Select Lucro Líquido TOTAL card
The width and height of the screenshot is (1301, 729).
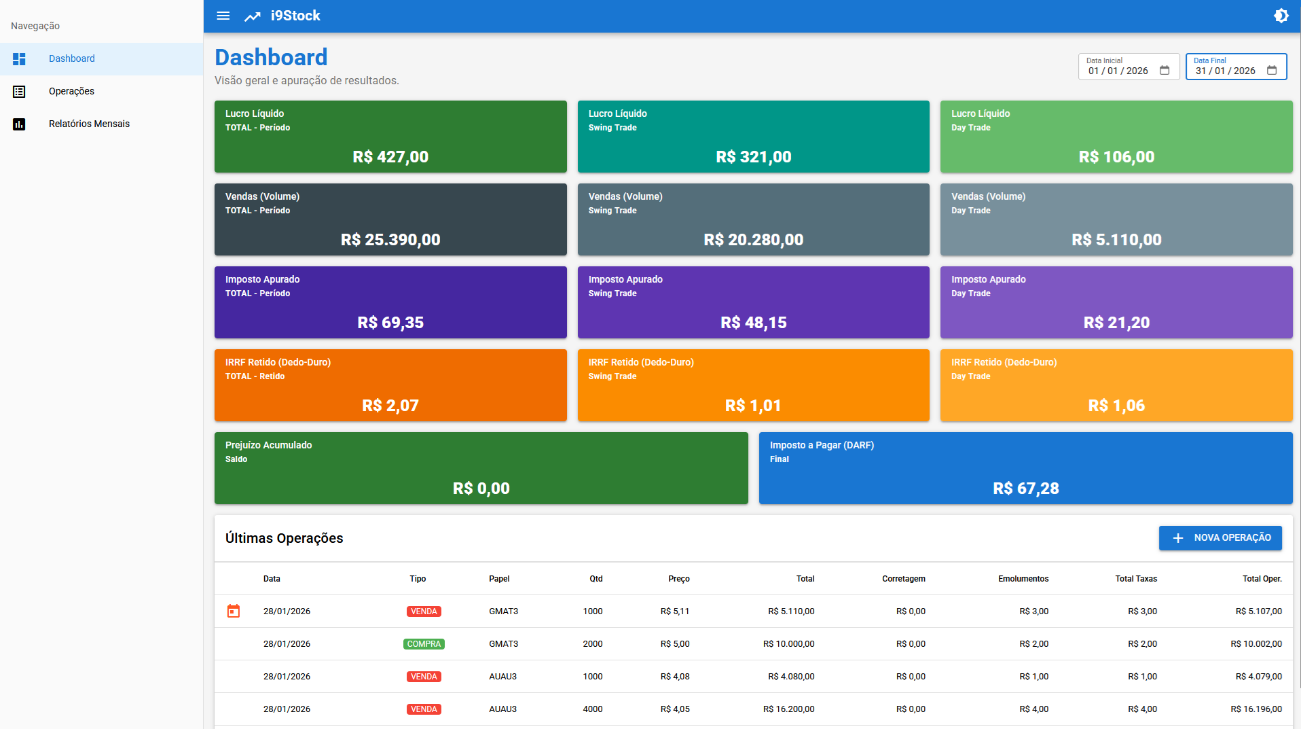coord(390,137)
